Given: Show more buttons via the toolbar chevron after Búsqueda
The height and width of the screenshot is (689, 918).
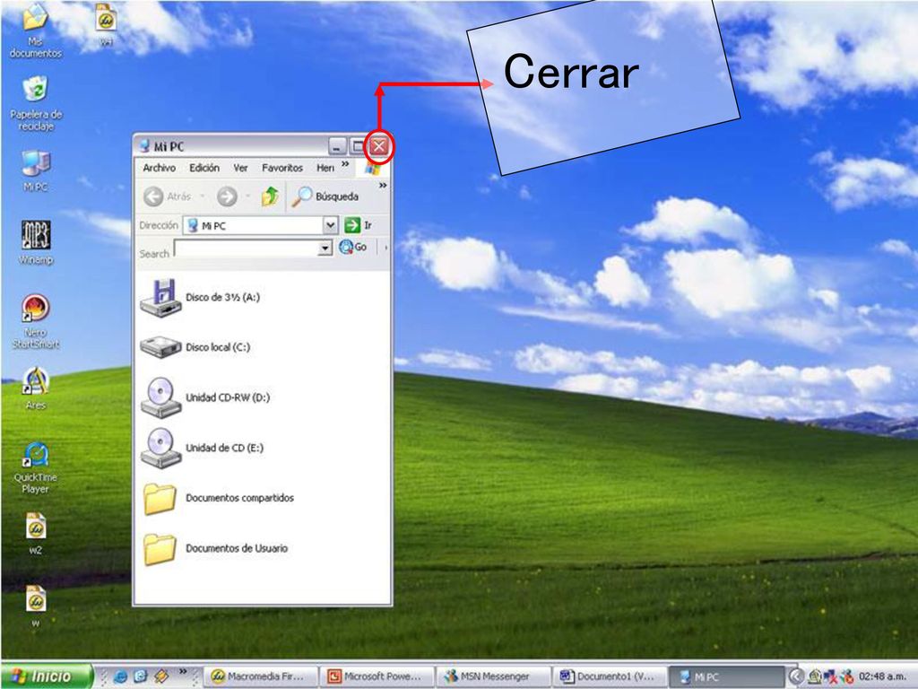Looking at the screenshot, I should point(383,186).
